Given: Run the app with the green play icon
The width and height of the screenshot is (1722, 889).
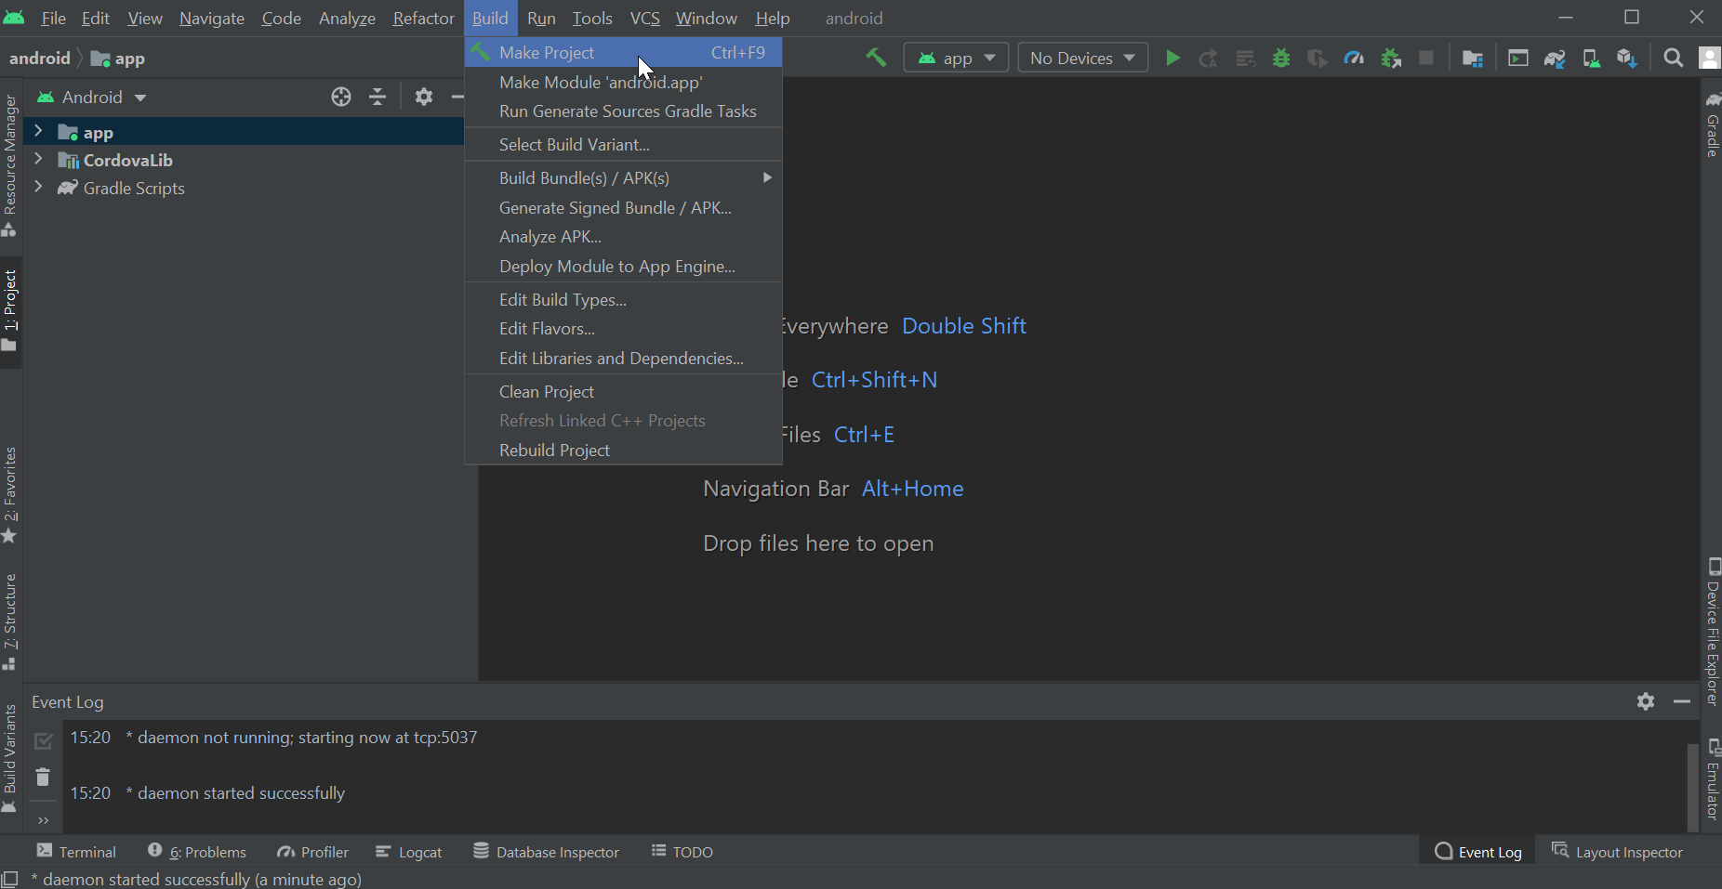Looking at the screenshot, I should click(x=1172, y=59).
